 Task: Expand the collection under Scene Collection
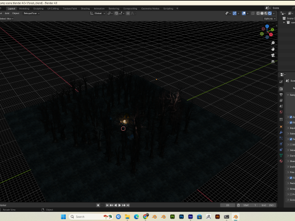pyautogui.click(x=284, y=23)
